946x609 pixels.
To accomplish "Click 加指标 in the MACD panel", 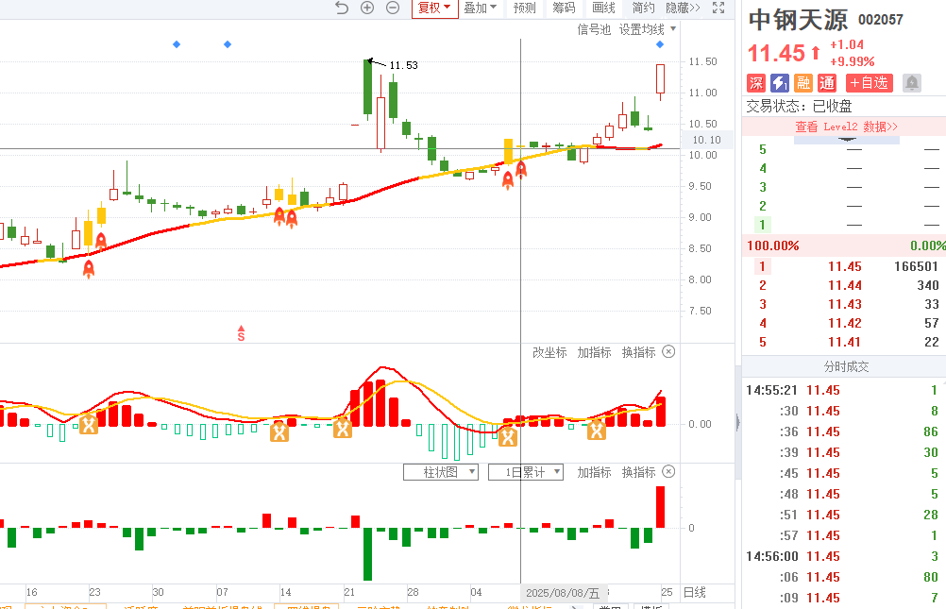I will click(x=594, y=352).
